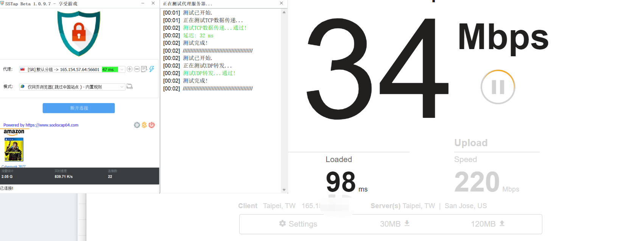Expand the mode selection dropdown
Viewport: 632px width, 241px height.
point(122,87)
